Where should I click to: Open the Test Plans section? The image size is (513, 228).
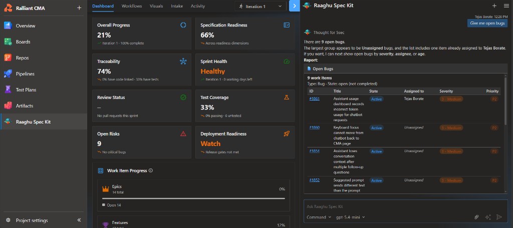pos(44,90)
